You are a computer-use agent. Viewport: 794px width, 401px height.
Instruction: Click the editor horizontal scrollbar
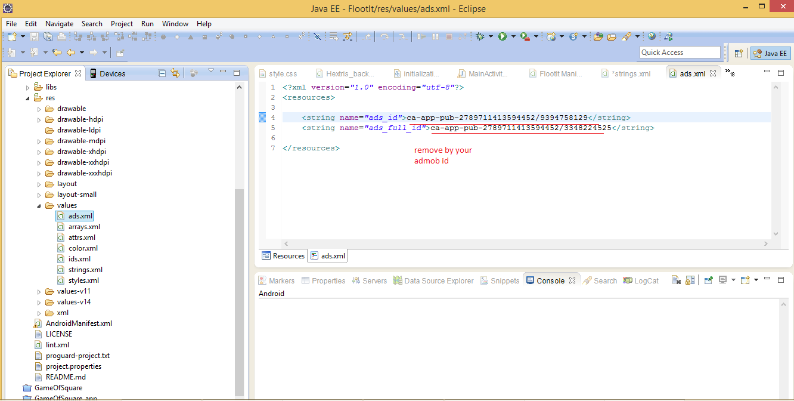[526, 243]
